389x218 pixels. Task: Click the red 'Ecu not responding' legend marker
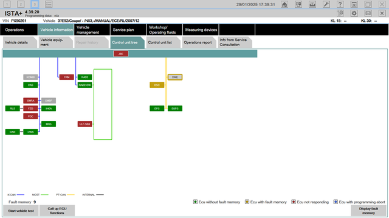pos(294,202)
